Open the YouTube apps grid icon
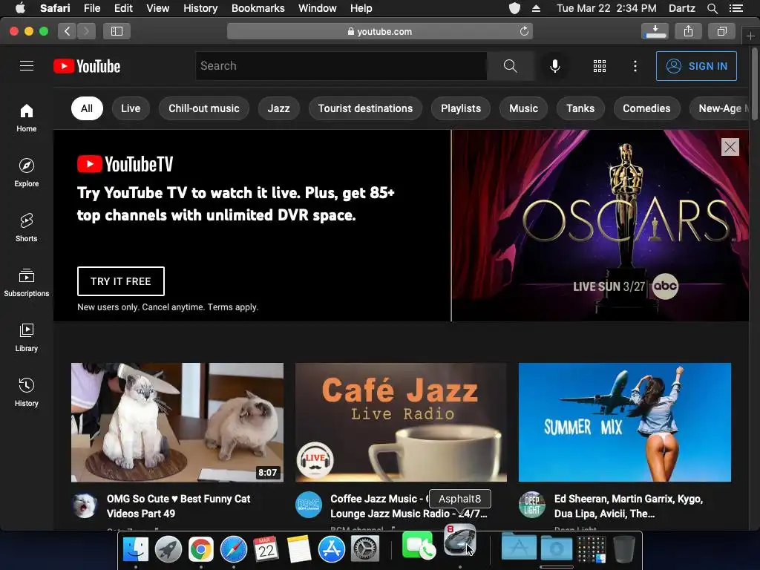Image resolution: width=760 pixels, height=570 pixels. tap(600, 66)
